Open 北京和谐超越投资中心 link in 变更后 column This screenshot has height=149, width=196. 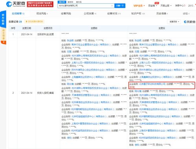click(x=157, y=124)
